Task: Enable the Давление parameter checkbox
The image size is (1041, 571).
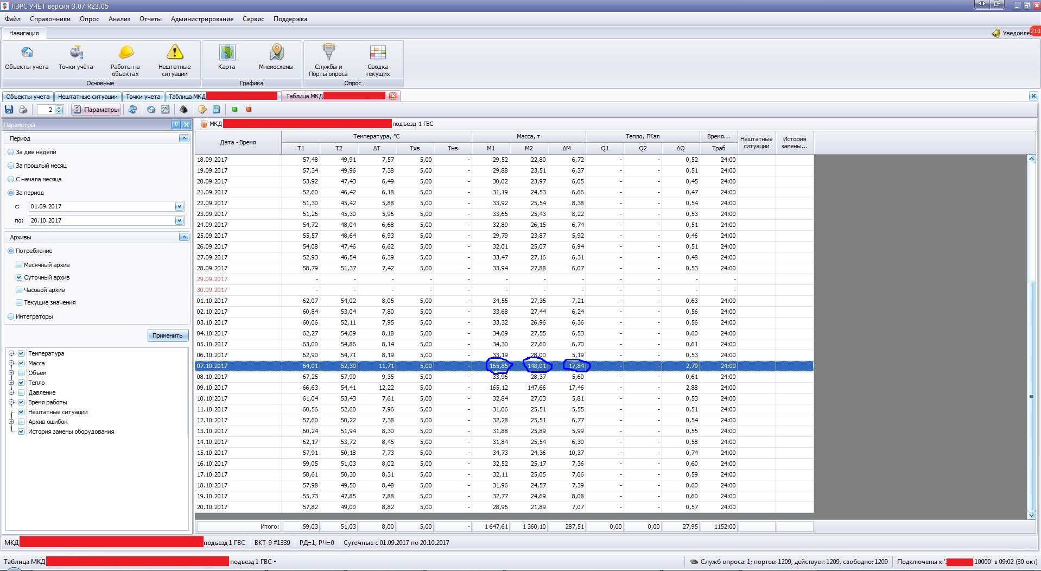Action: point(21,392)
